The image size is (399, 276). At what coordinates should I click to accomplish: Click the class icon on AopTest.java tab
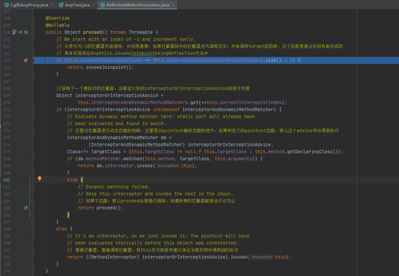pyautogui.click(x=61, y=5)
